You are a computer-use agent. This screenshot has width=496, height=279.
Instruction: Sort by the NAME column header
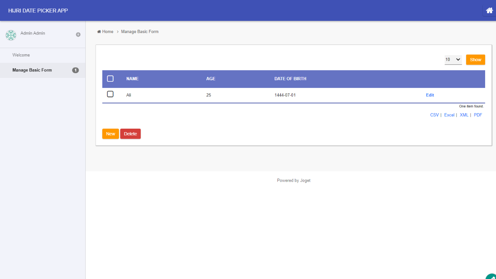pyautogui.click(x=132, y=79)
